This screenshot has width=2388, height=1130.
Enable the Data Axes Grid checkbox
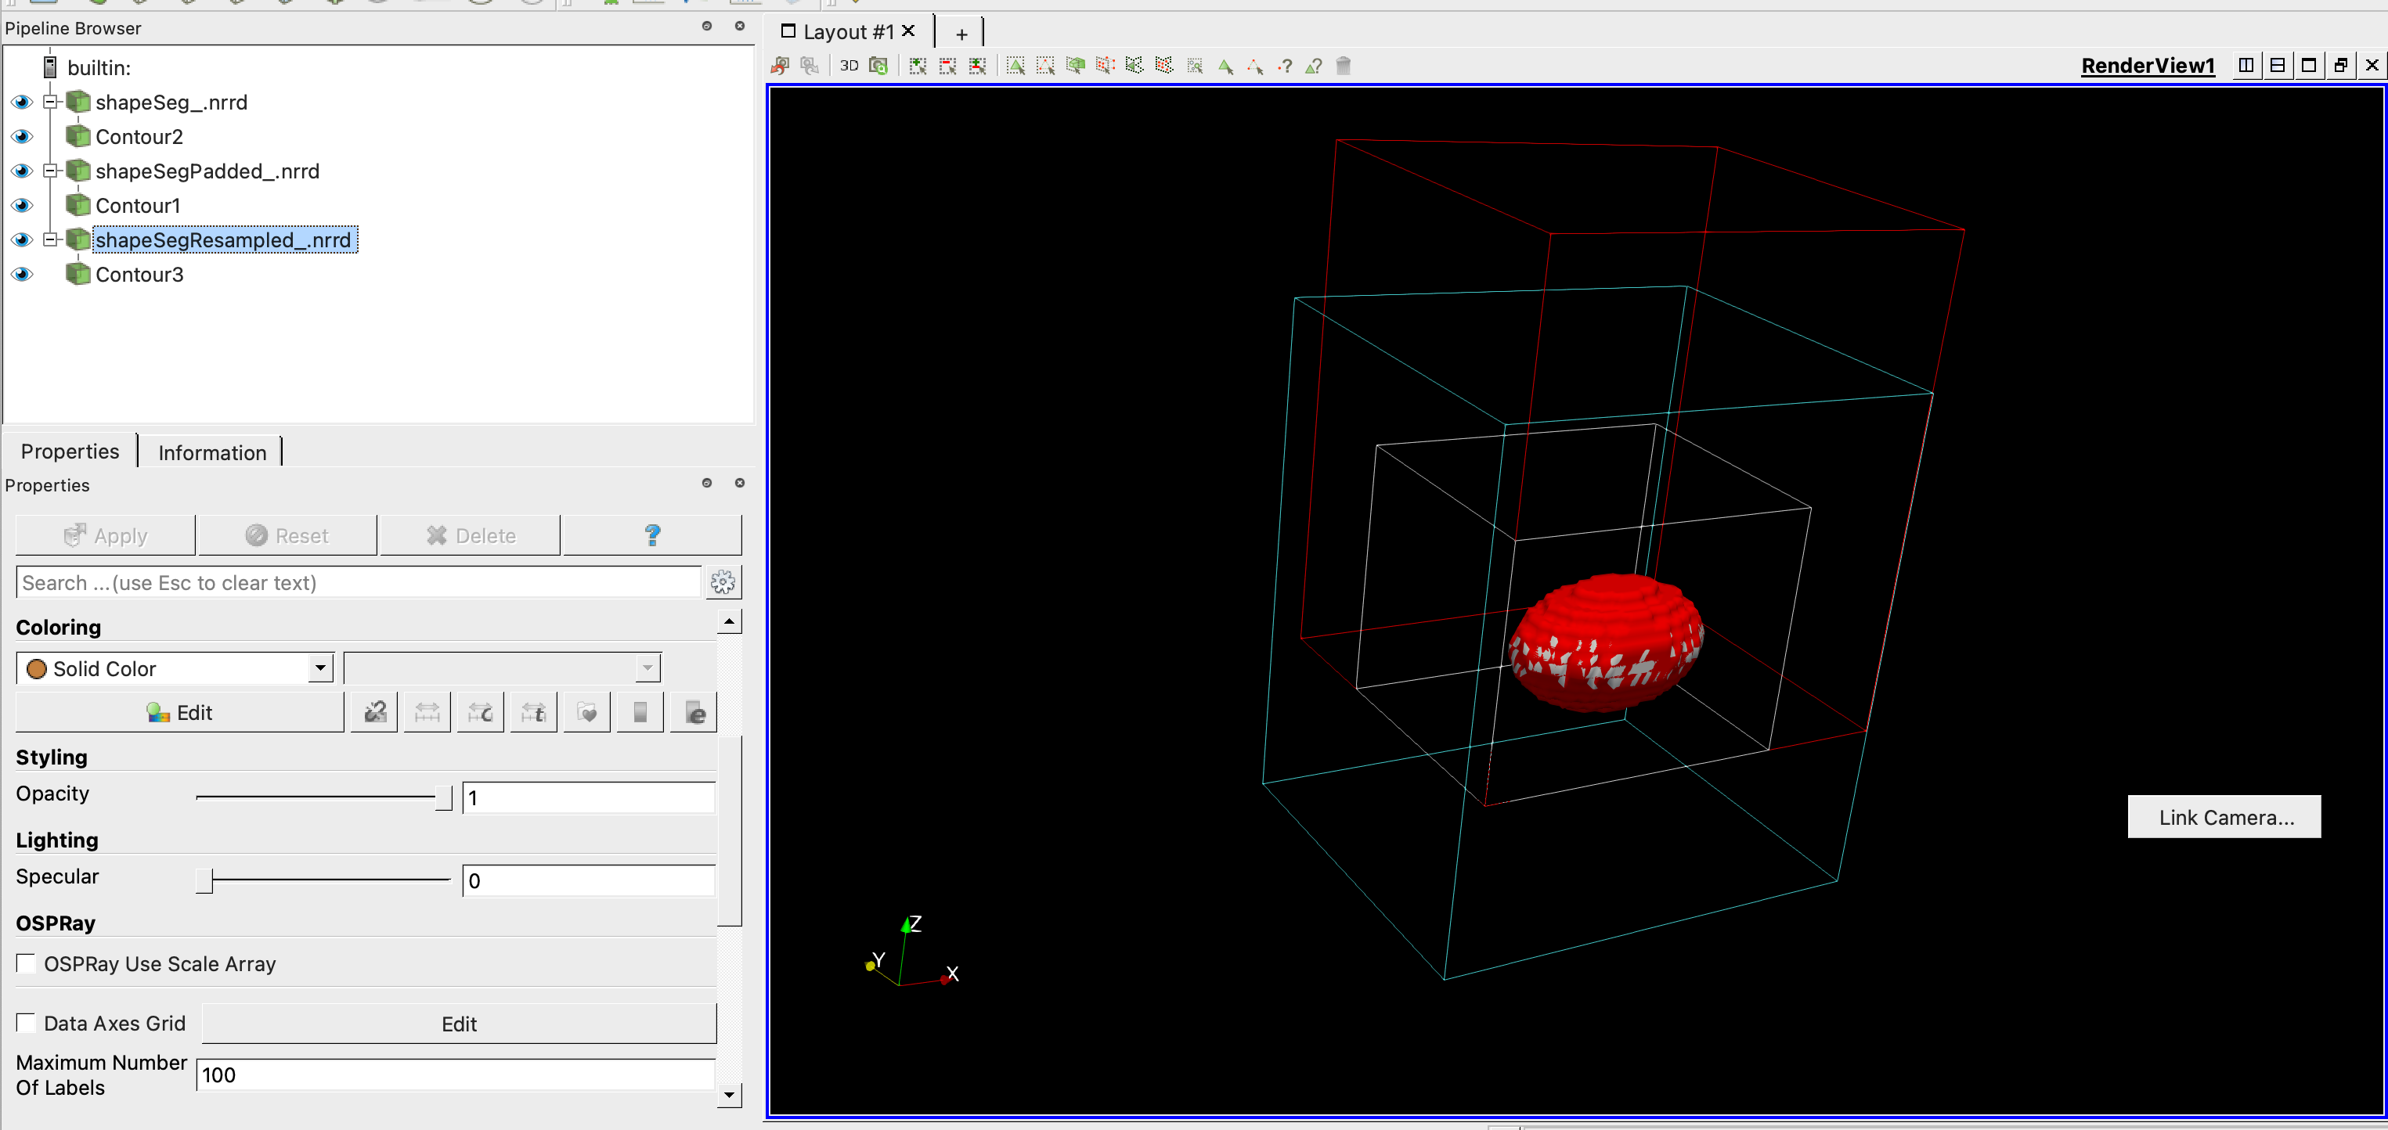(x=26, y=1022)
